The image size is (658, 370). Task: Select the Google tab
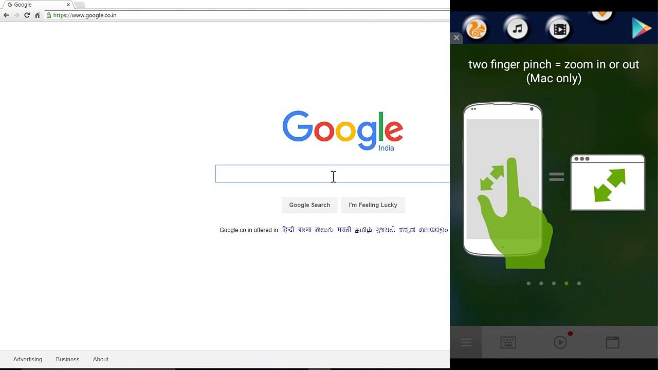36,5
